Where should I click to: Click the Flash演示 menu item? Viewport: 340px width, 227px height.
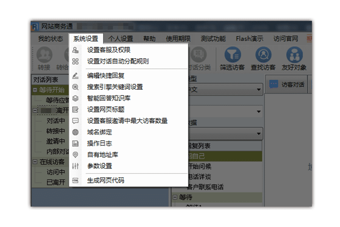[x=249, y=39]
